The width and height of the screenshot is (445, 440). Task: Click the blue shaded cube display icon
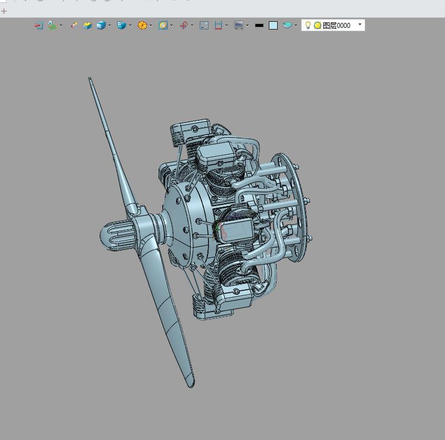(x=101, y=26)
